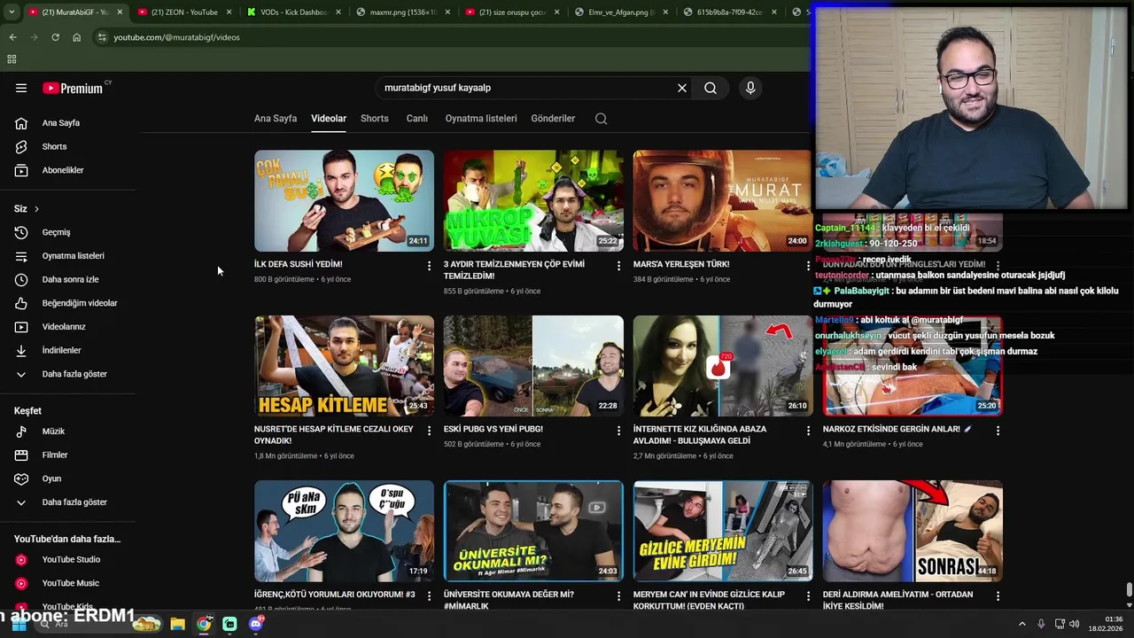The height and width of the screenshot is (638, 1134).
Task: Open the Chrome apps grid shortcut
Action: [12, 59]
